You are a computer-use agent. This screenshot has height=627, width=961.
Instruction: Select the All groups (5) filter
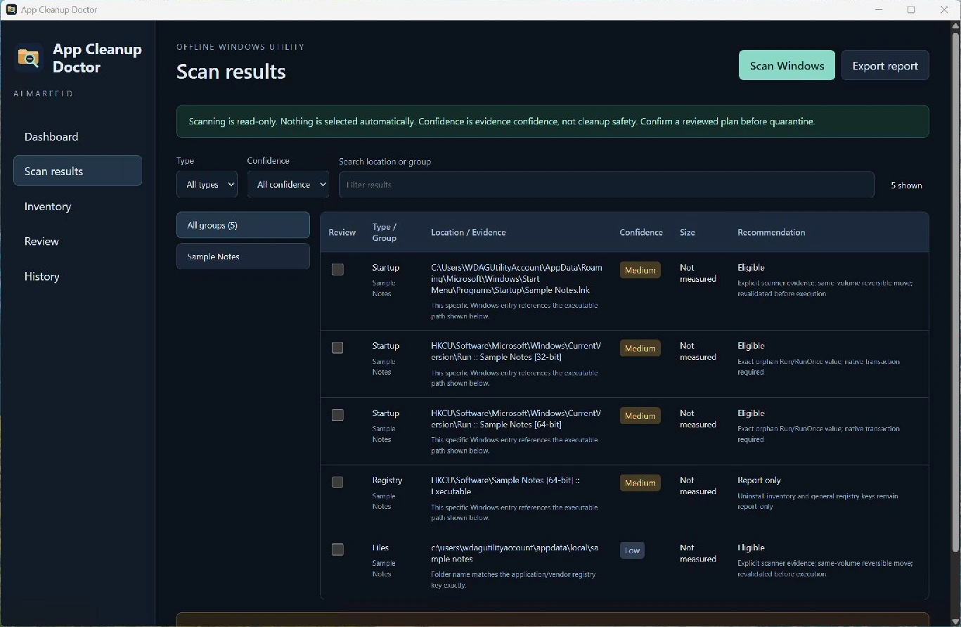(243, 225)
